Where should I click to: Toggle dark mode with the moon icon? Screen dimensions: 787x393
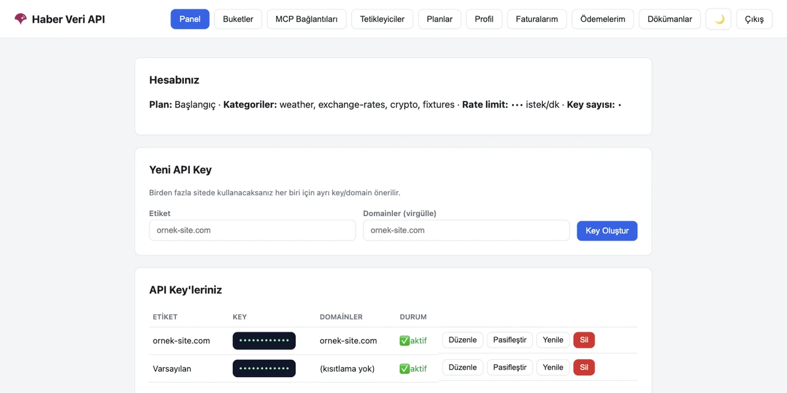719,19
